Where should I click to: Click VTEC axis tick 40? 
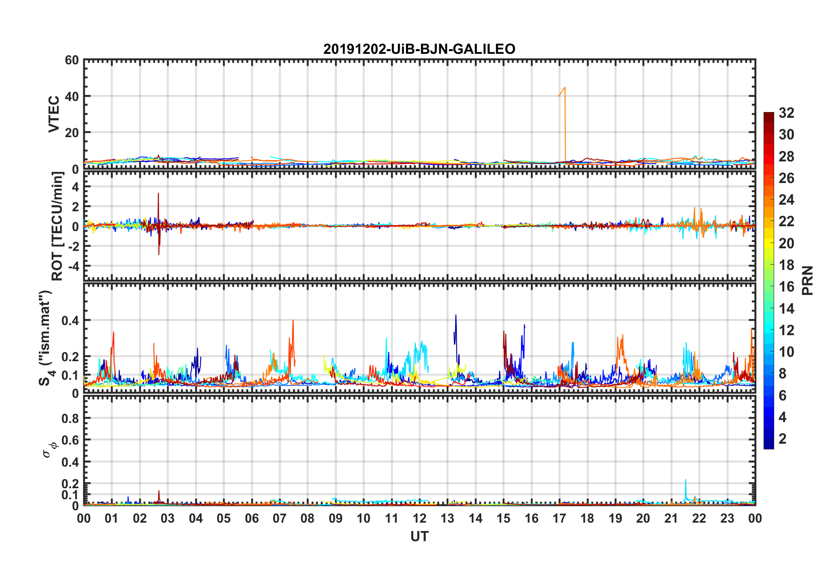[x=72, y=96]
